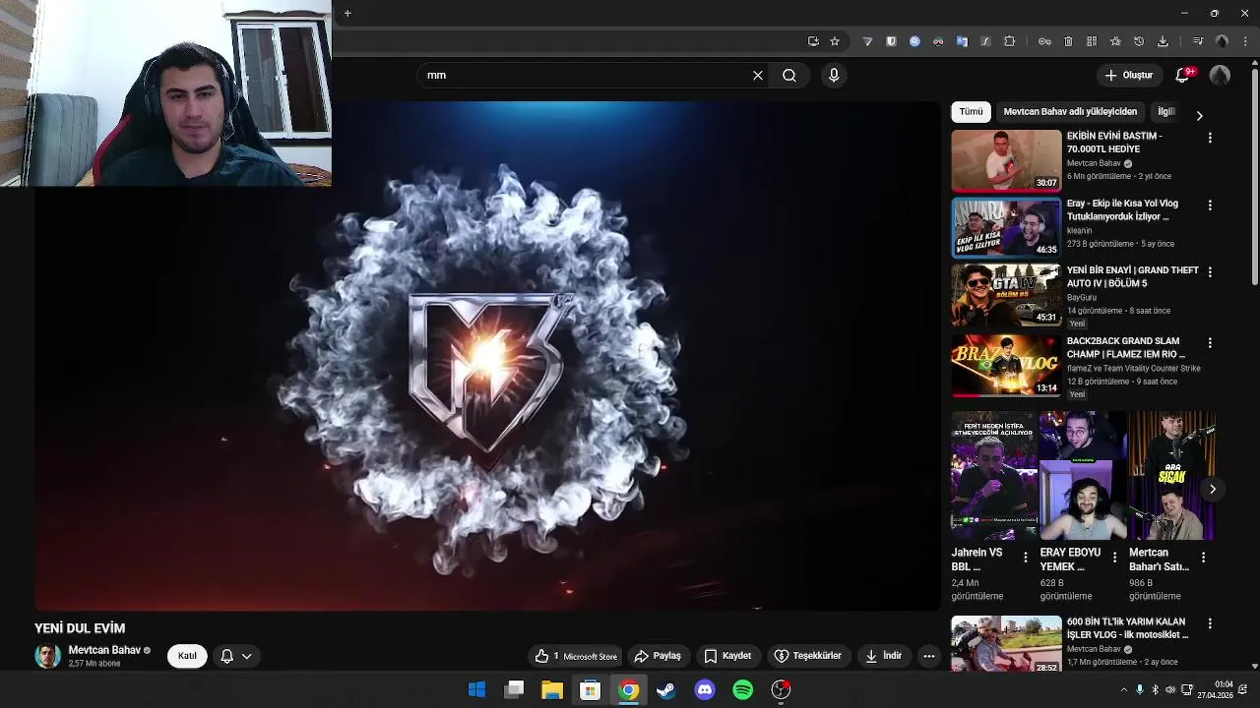
Task: Open the GTA IV Bölüm 5 thumbnail
Action: click(x=1006, y=295)
